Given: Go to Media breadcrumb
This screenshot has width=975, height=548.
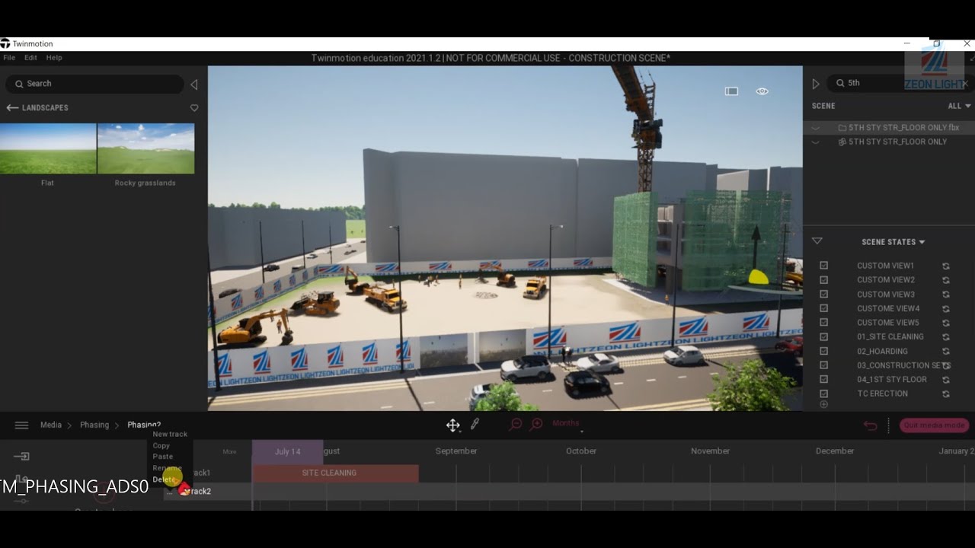Looking at the screenshot, I should click(51, 425).
